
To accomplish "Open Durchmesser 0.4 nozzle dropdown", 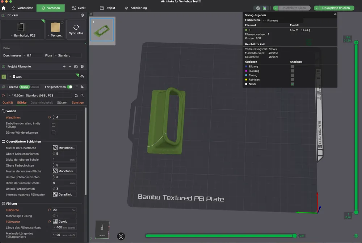I will 33,55.
